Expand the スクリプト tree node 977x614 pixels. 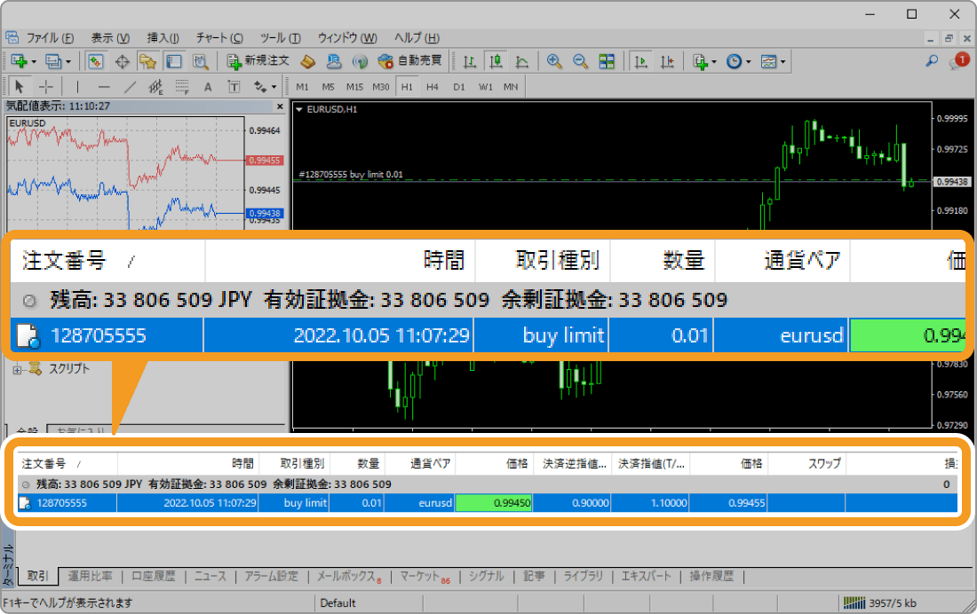[x=18, y=369]
